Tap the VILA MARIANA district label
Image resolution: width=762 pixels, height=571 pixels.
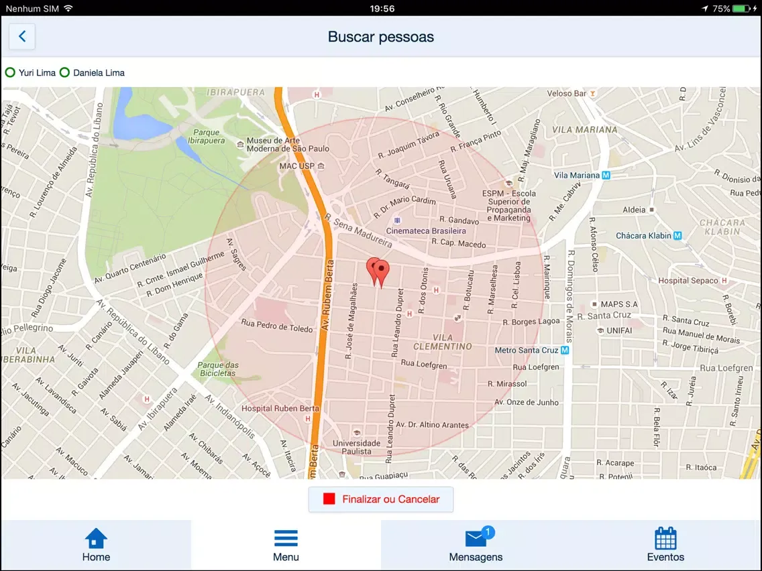(x=585, y=129)
